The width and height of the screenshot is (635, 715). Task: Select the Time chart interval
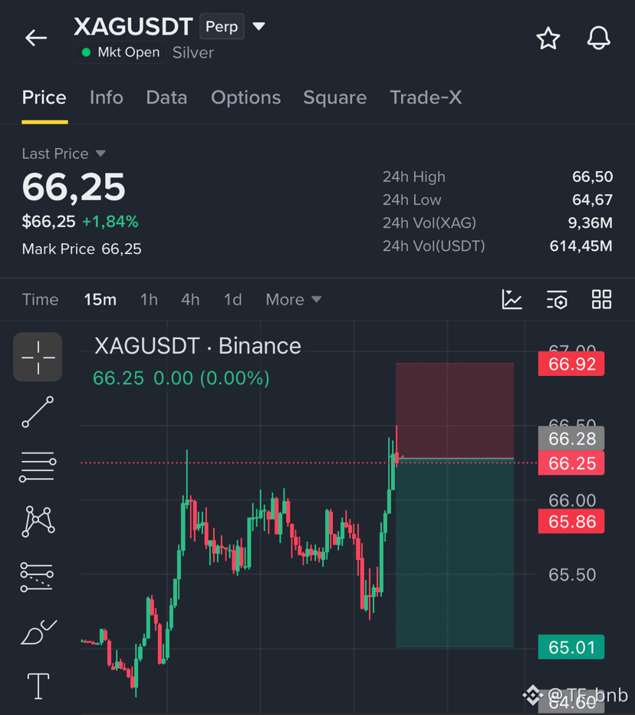[x=40, y=300]
